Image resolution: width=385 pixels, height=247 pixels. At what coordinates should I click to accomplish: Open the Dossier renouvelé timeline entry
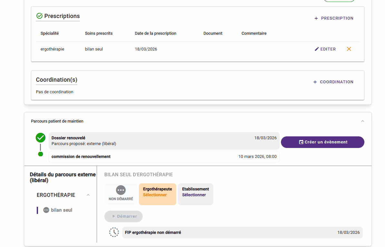[x=164, y=141]
